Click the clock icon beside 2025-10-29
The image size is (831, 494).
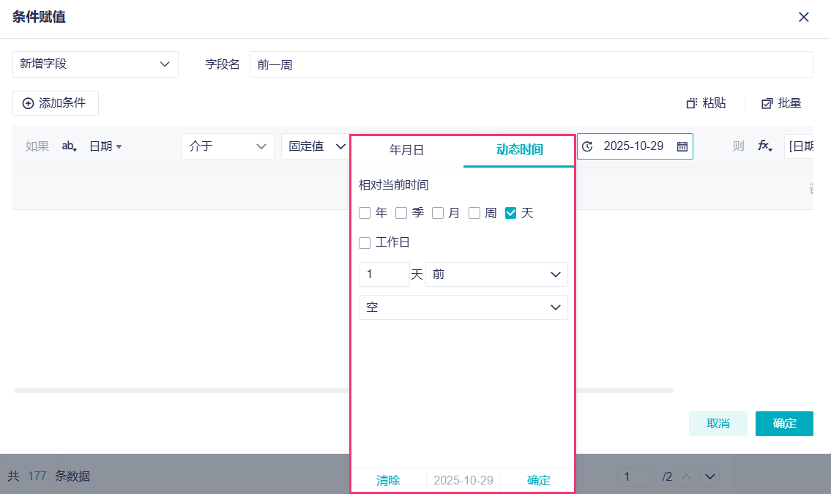point(587,146)
